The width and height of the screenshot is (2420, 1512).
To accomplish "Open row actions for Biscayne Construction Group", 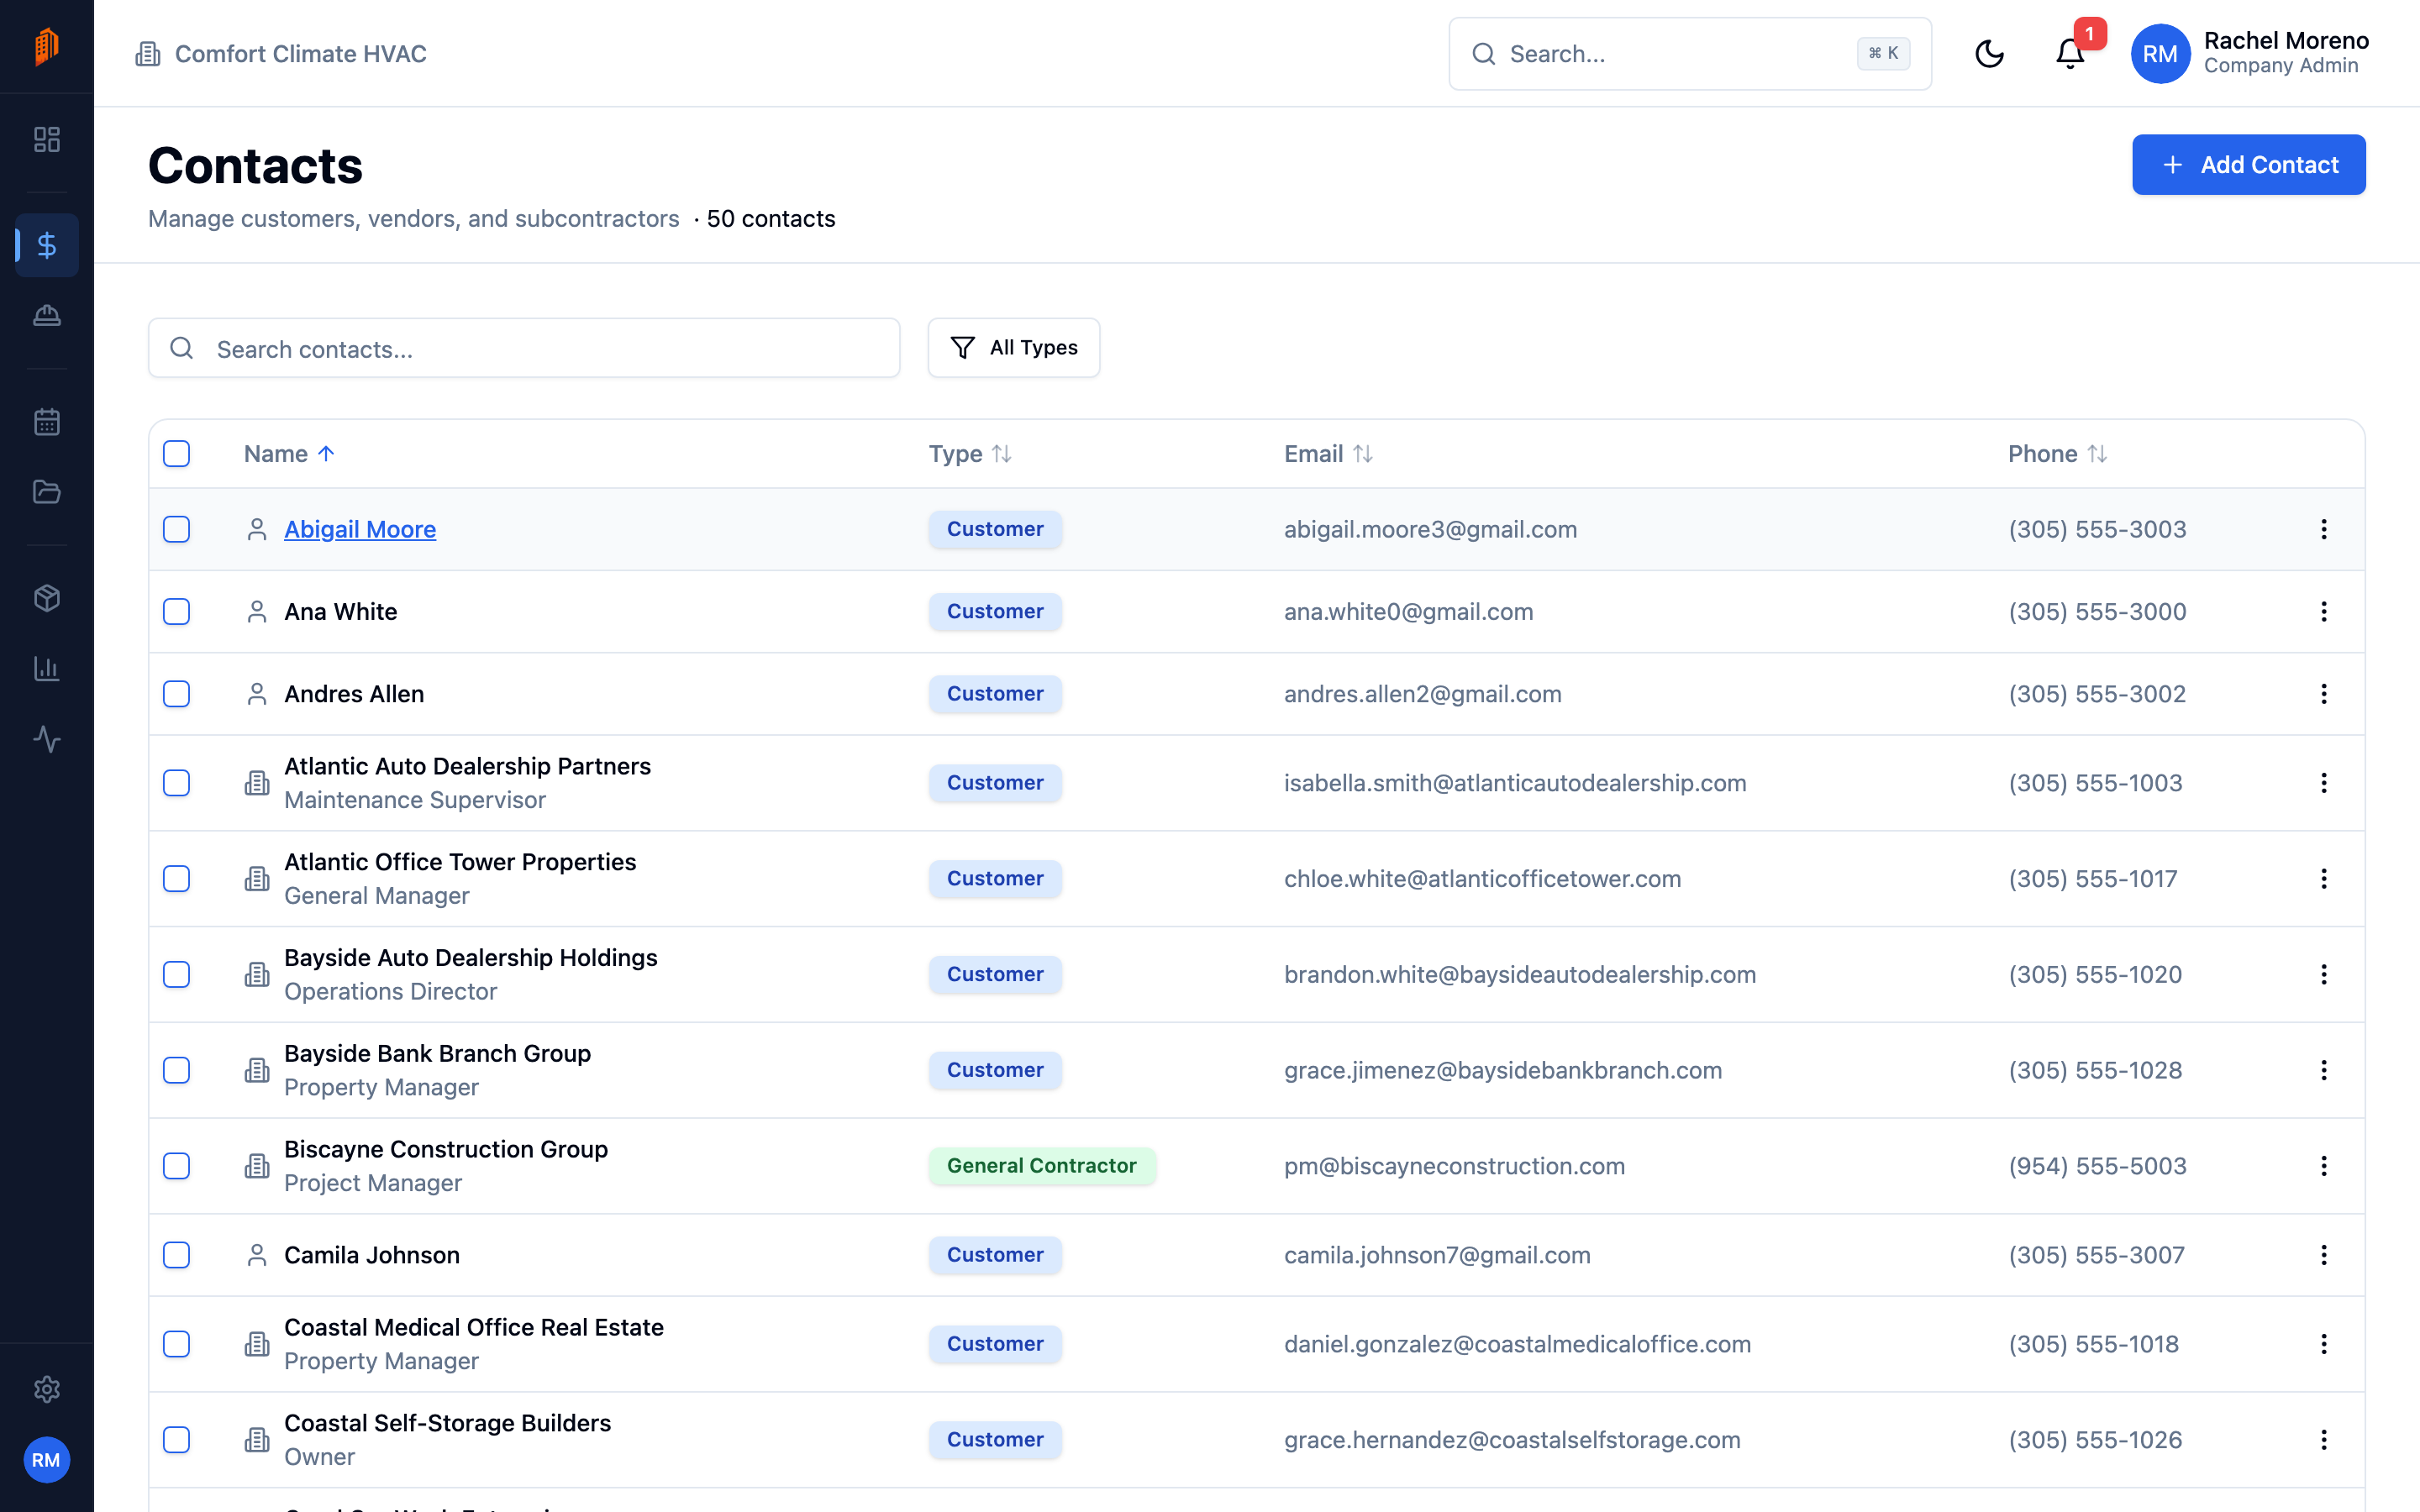I will pyautogui.click(x=2324, y=1166).
